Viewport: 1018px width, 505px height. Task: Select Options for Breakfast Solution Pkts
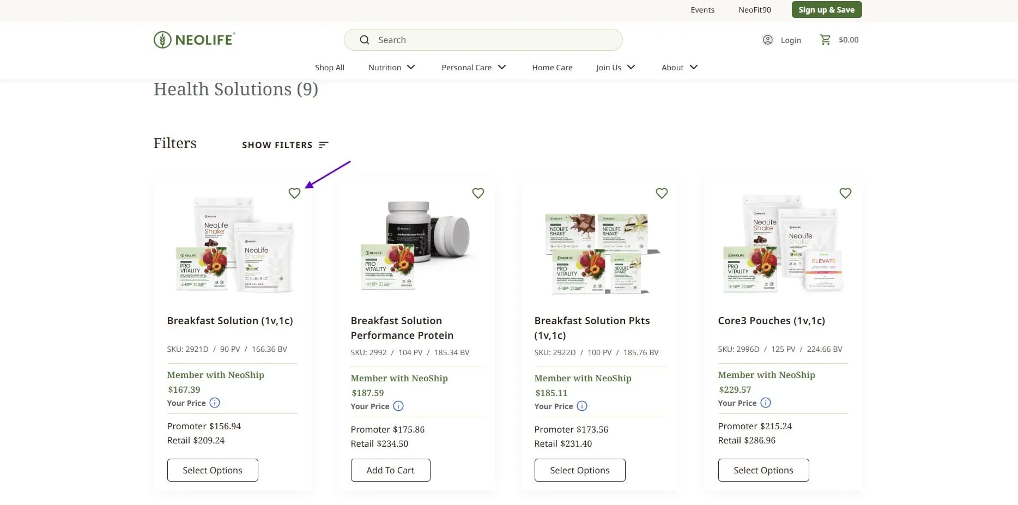coord(580,470)
